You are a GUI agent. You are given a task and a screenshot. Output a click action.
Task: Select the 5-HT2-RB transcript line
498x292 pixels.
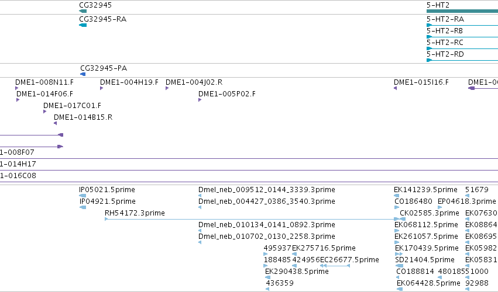point(462,37)
